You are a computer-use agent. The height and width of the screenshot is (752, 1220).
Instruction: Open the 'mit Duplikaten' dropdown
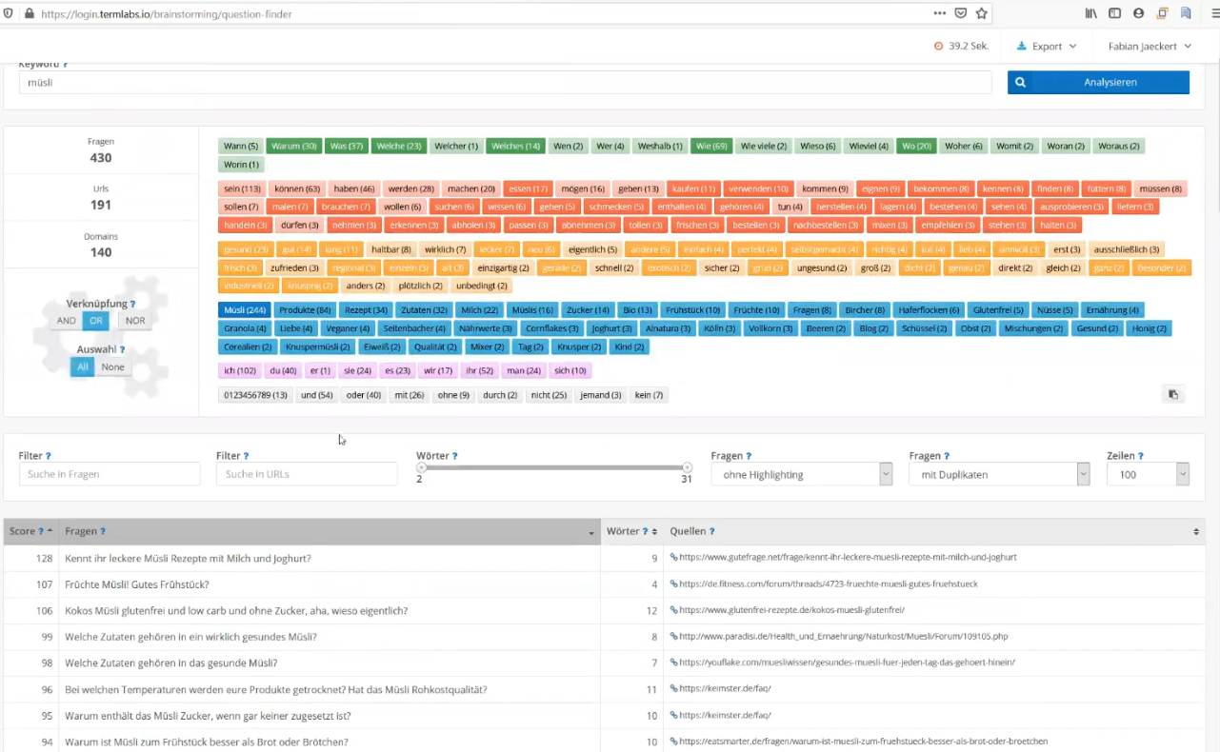tap(999, 474)
